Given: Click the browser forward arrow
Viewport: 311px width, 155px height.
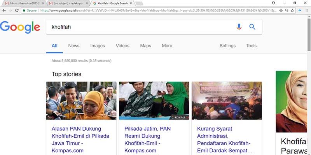Looking at the screenshot, I should tap(10, 10).
